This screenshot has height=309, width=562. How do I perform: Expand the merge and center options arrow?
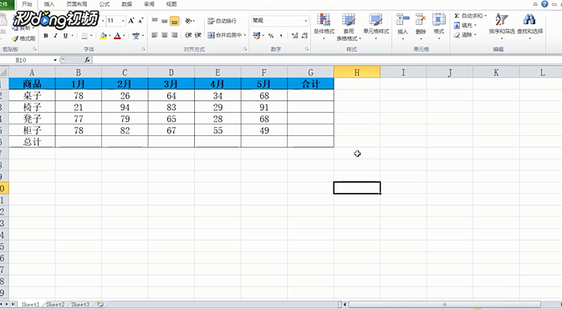[x=245, y=35]
